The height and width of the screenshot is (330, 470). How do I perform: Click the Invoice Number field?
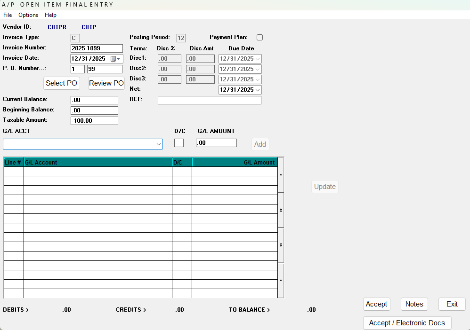click(97, 48)
